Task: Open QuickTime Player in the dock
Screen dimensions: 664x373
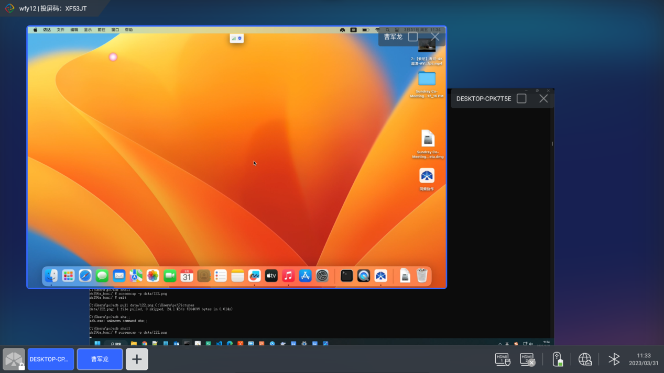Action: 364,276
